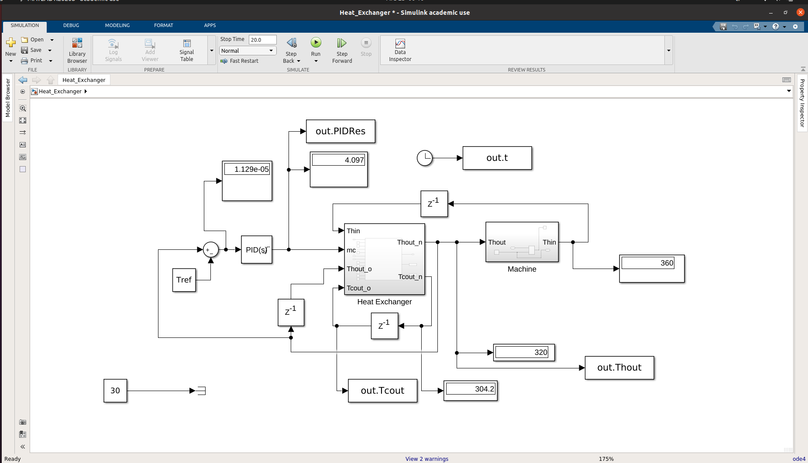Click the Stop Time input field

262,40
